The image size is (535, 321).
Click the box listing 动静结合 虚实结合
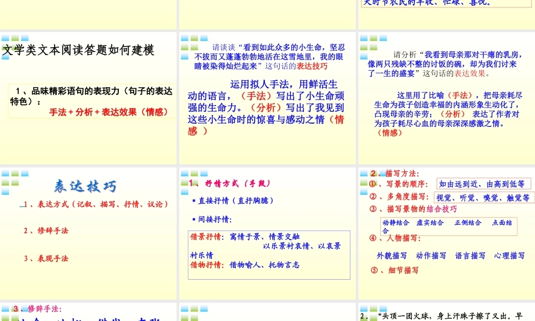pos(449,226)
